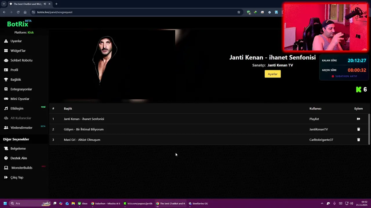
Task: Click the Yönlendirmeler link
Action: pyautogui.click(x=21, y=128)
